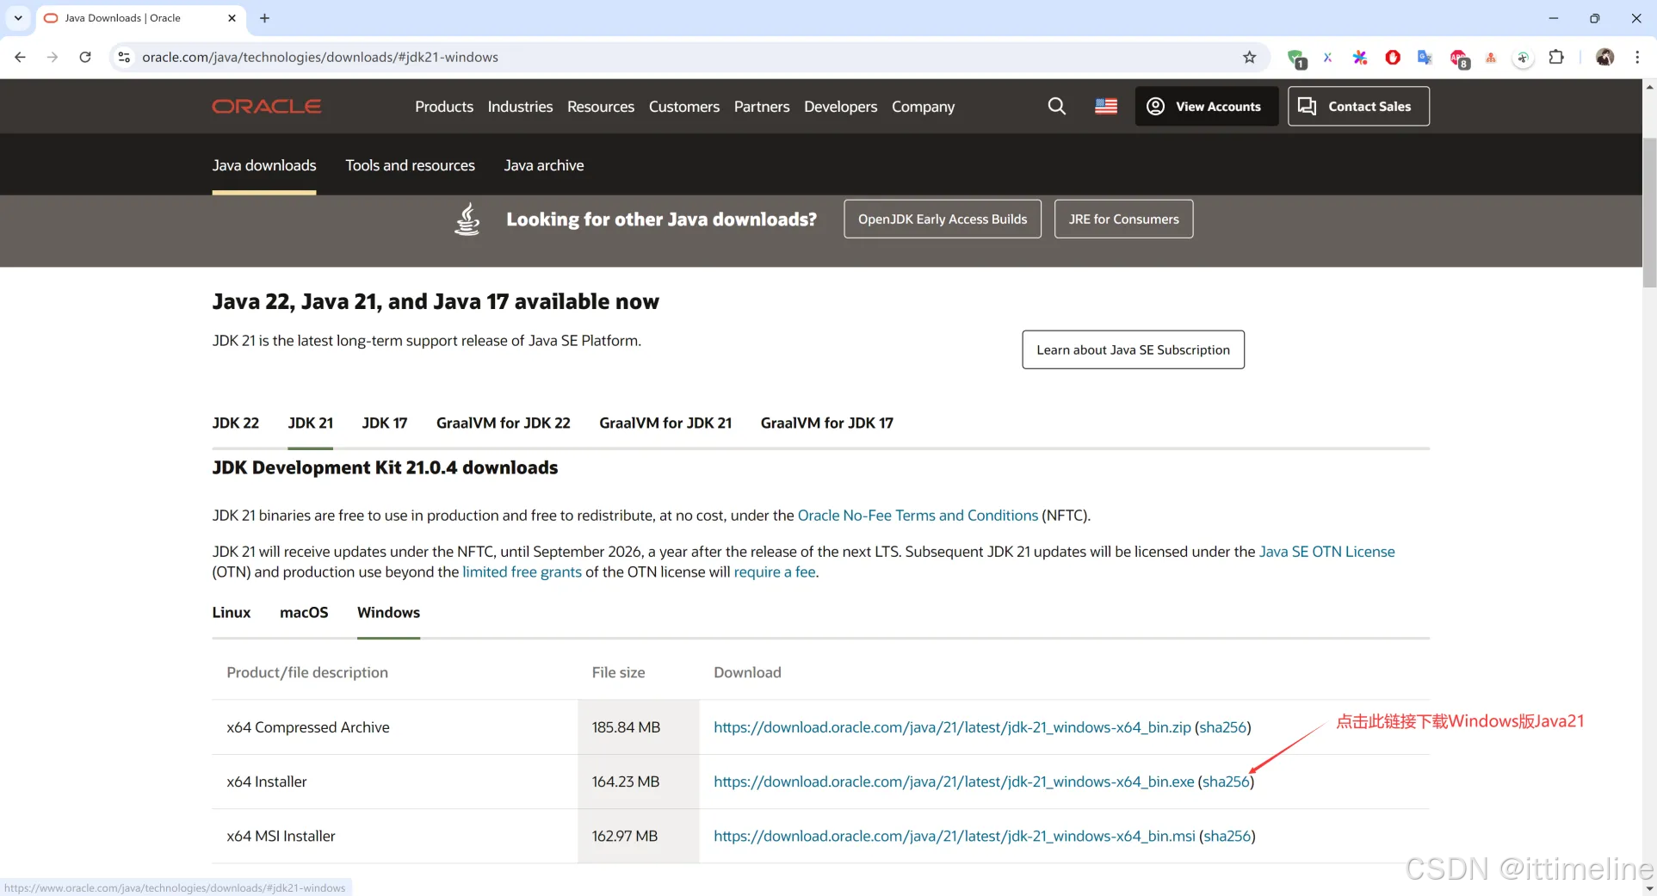The image size is (1657, 896).
Task: Open Oracle No-Fee Terms and Conditions link
Action: coord(918,516)
